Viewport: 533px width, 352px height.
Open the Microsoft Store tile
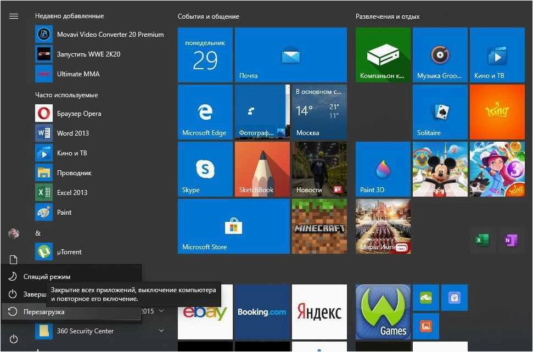(233, 226)
